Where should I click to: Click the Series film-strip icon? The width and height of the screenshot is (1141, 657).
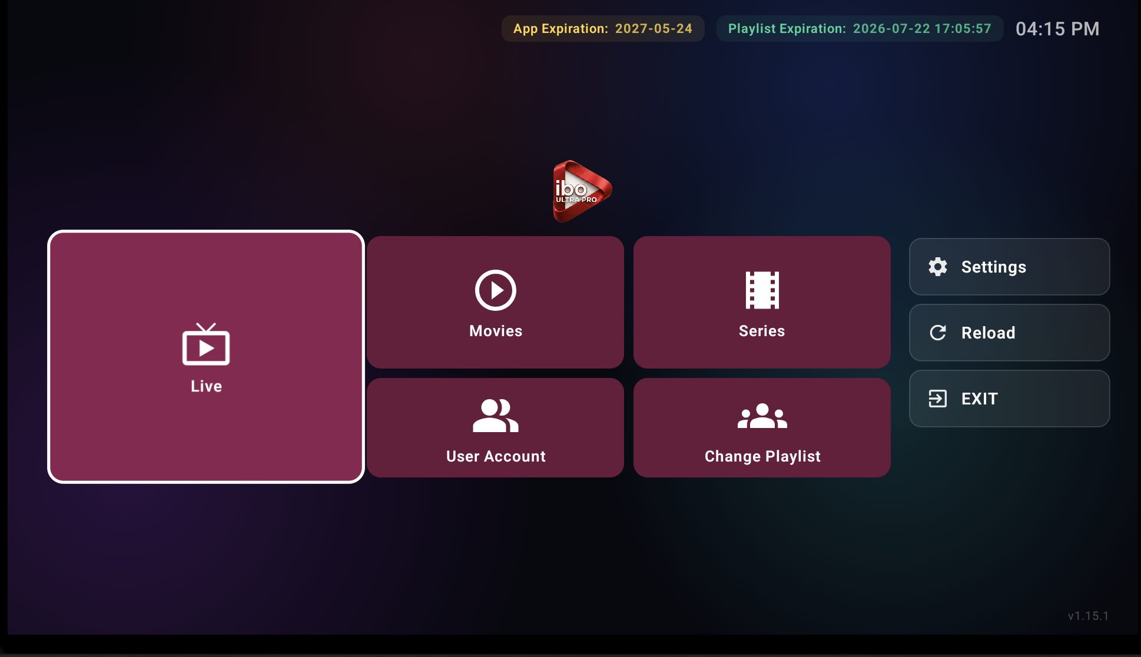[x=762, y=290]
